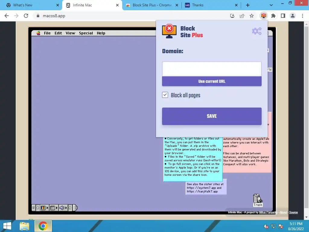The image size is (309, 232).
Task: Click Use current URL button
Action: tap(212, 81)
